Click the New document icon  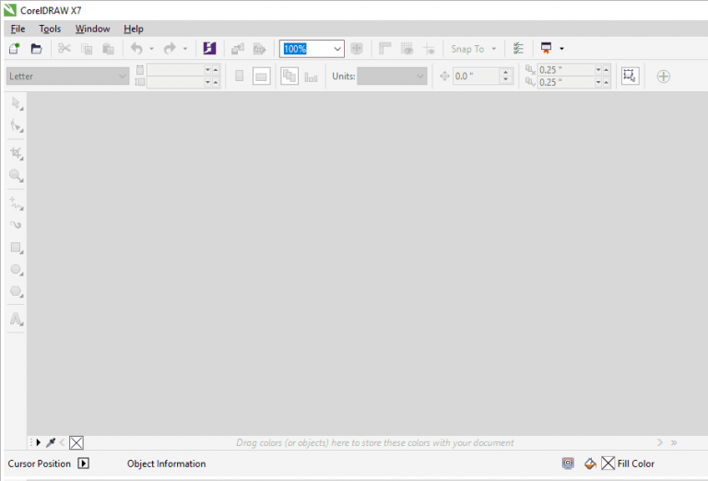[x=15, y=48]
